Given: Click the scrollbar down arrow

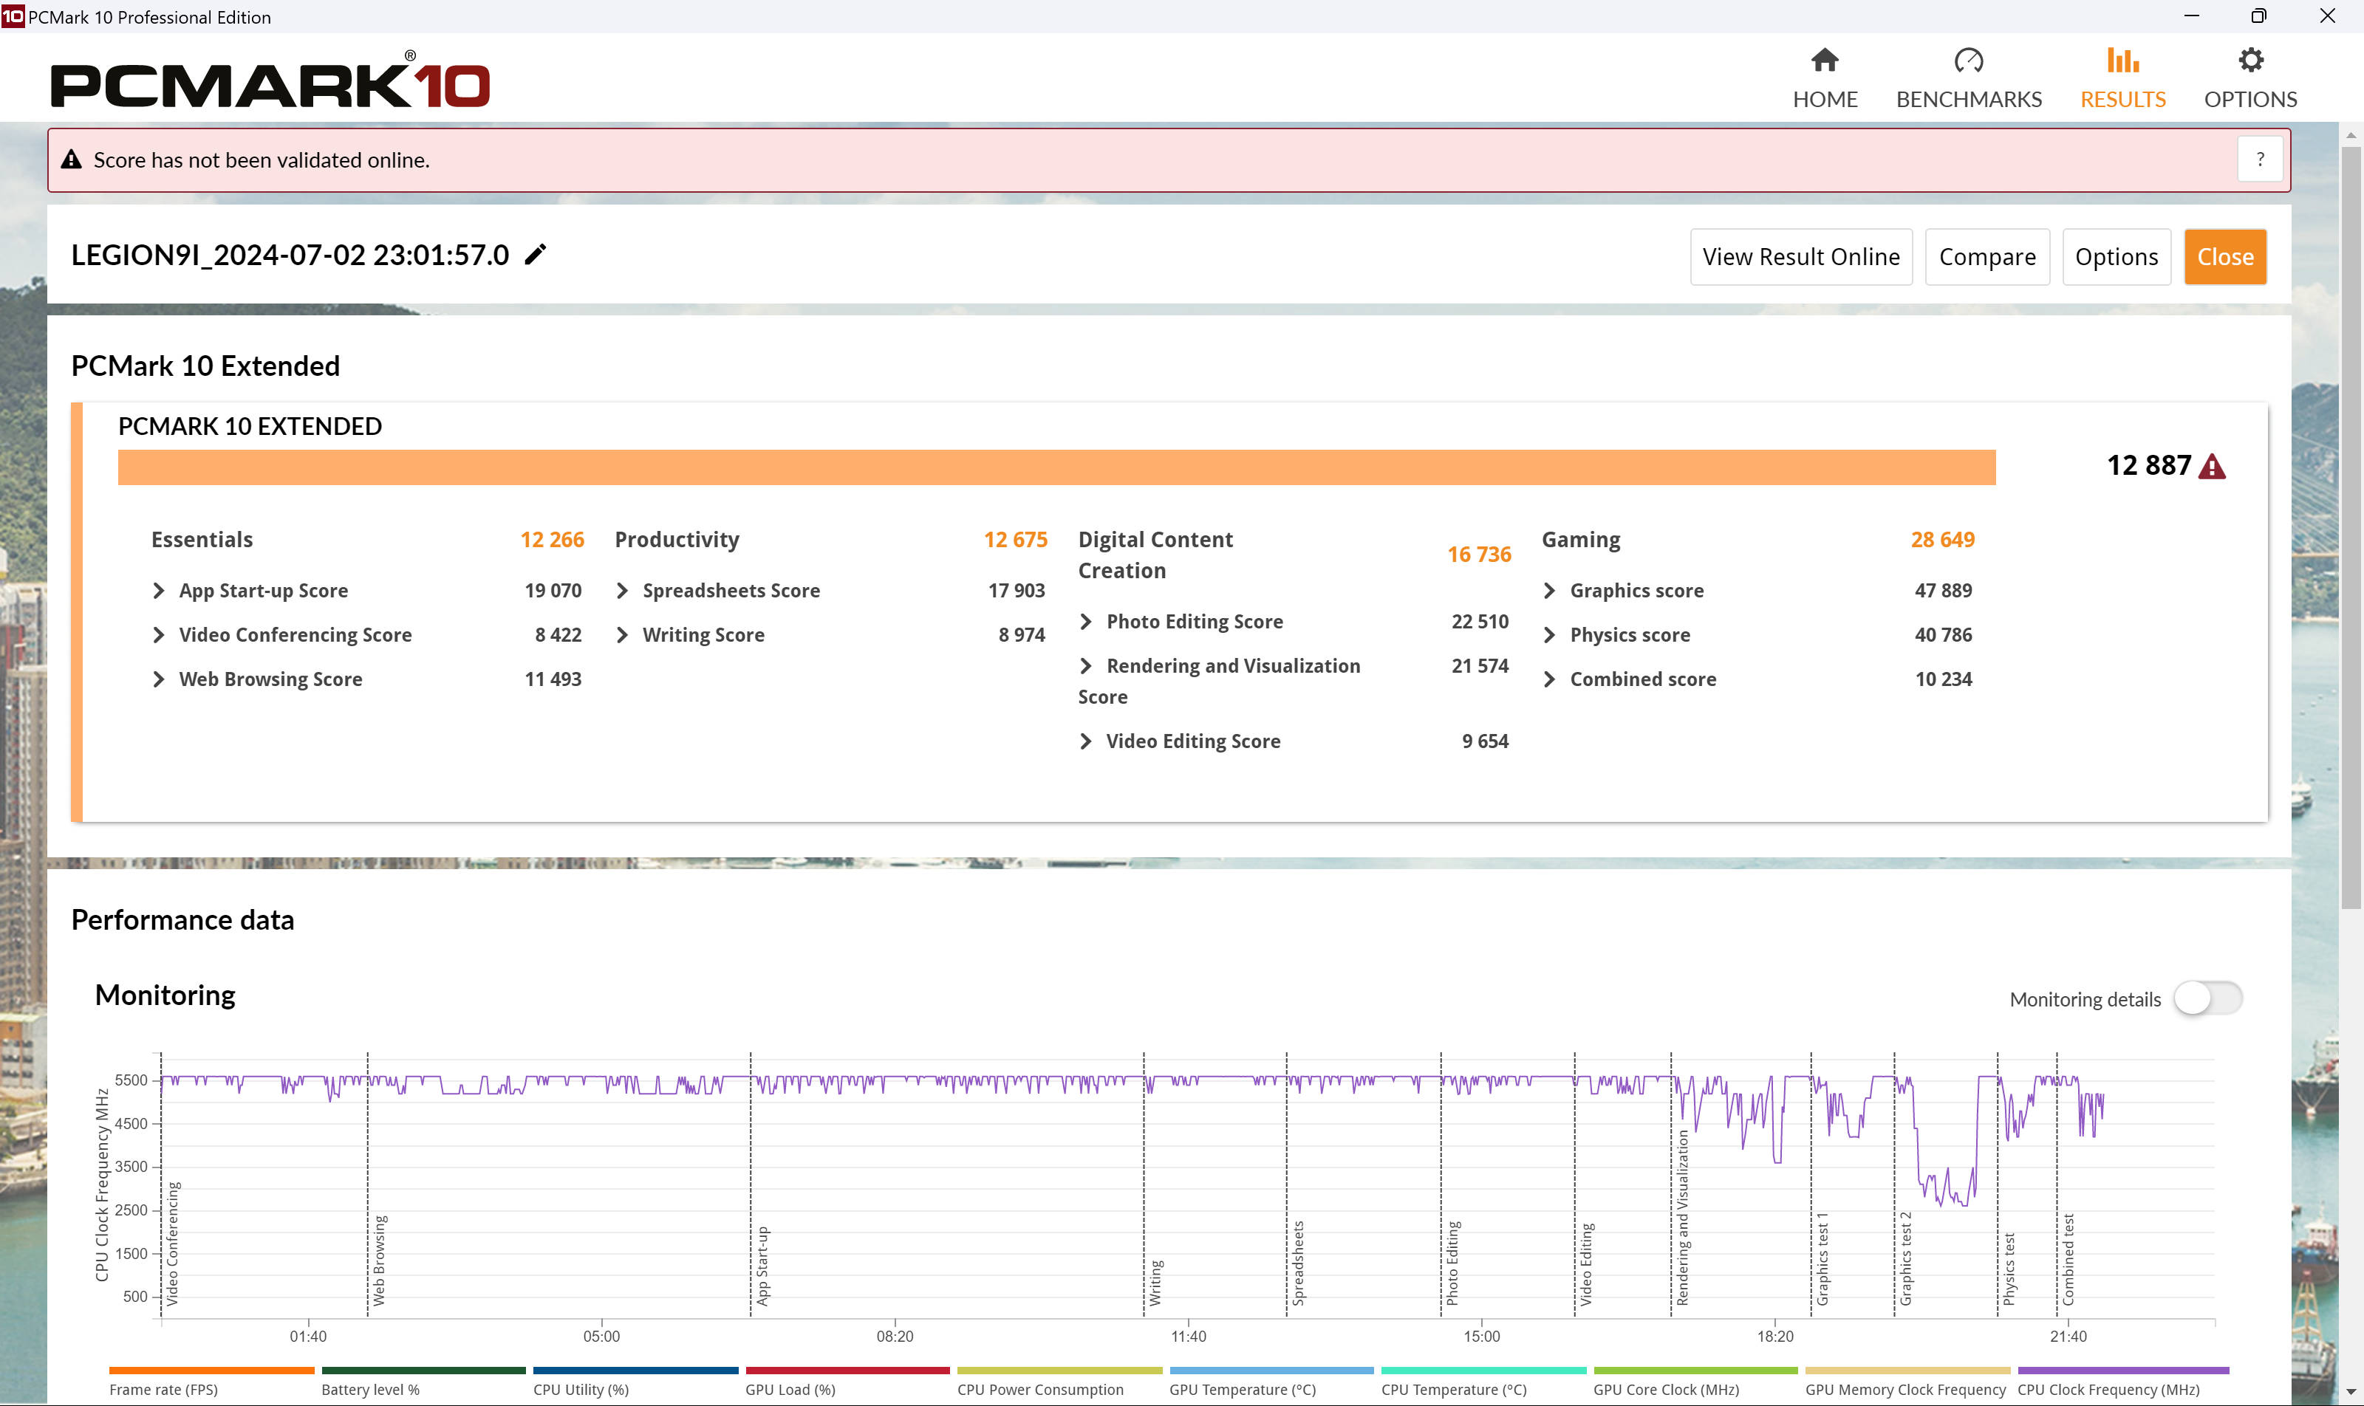Looking at the screenshot, I should 2351,1393.
